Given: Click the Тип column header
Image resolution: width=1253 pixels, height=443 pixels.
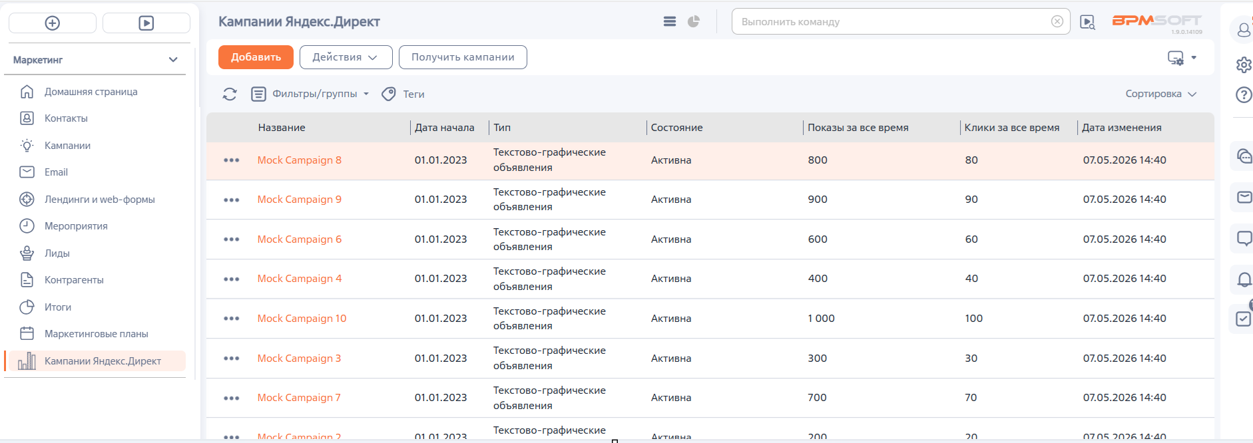Looking at the screenshot, I should (x=502, y=128).
